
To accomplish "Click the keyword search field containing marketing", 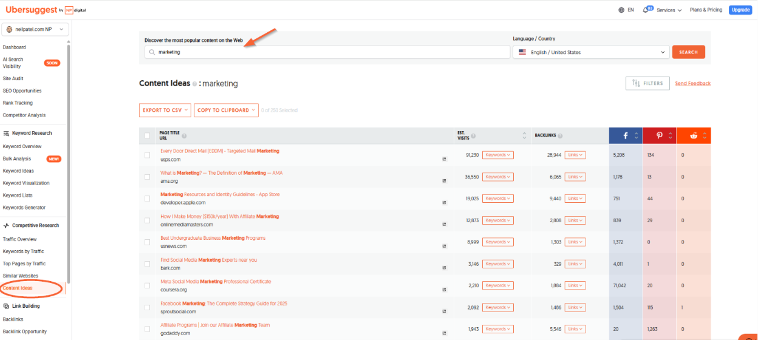I will click(x=327, y=52).
